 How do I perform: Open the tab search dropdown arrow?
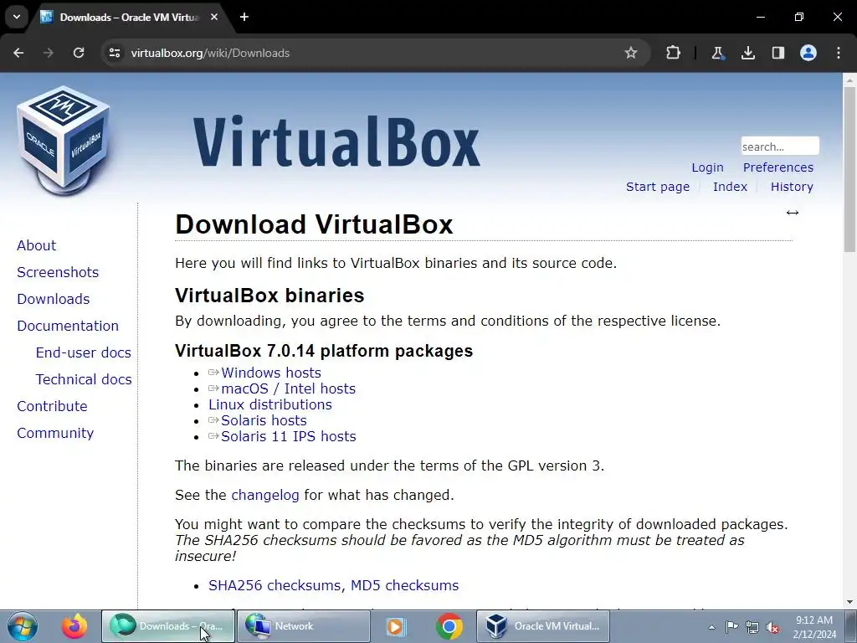pyautogui.click(x=17, y=17)
